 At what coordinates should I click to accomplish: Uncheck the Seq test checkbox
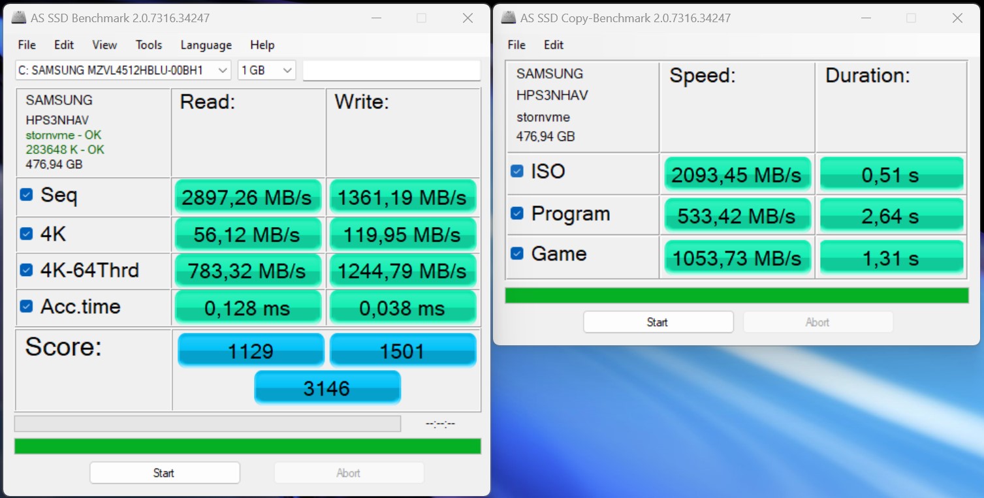[x=26, y=195]
